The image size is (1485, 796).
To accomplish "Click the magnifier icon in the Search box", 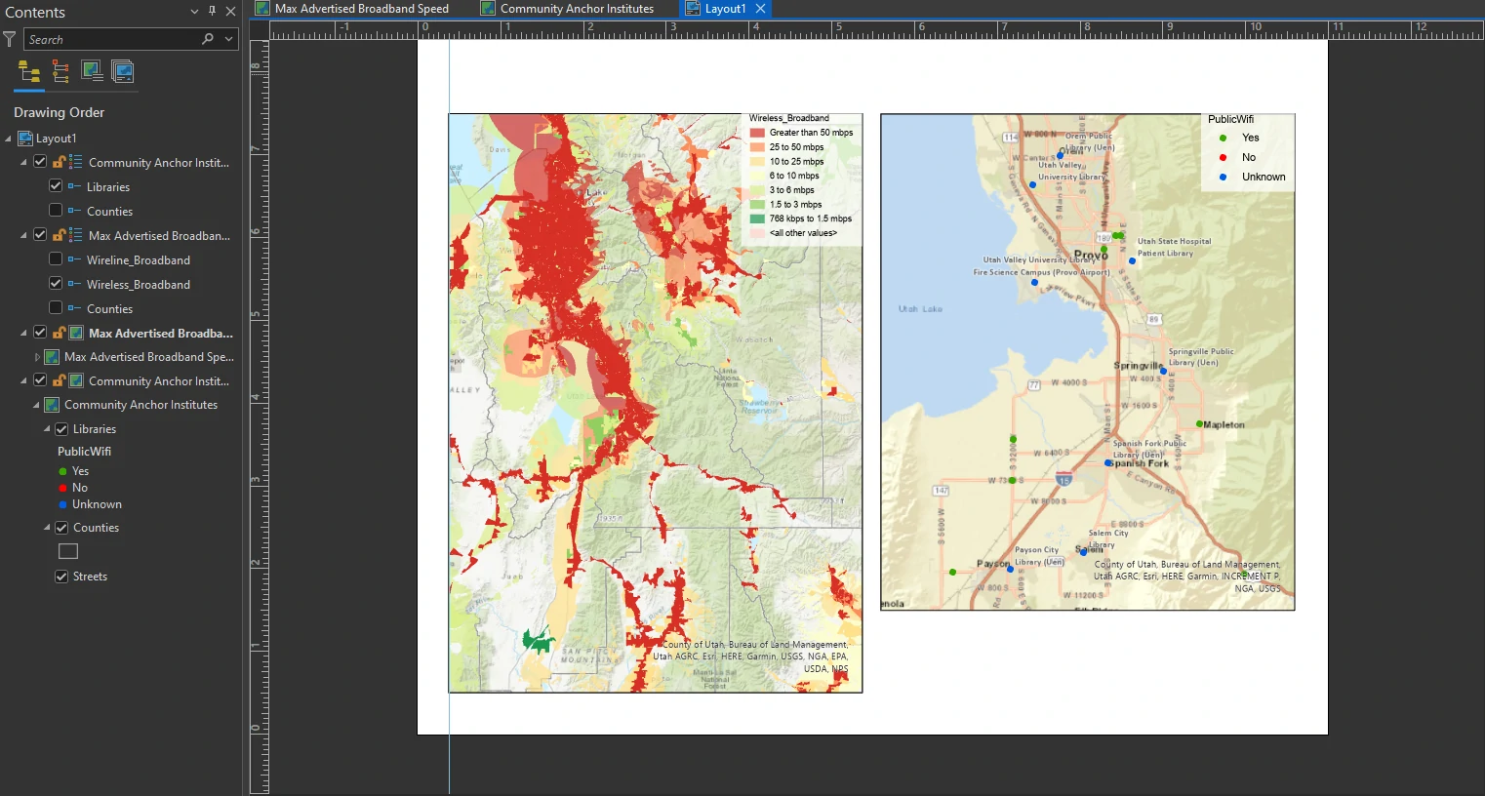I will (208, 39).
